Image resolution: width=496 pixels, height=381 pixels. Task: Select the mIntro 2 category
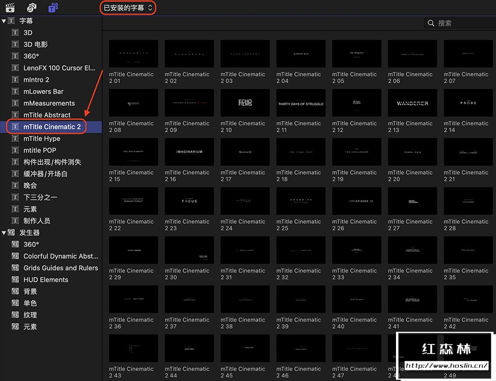(x=37, y=80)
